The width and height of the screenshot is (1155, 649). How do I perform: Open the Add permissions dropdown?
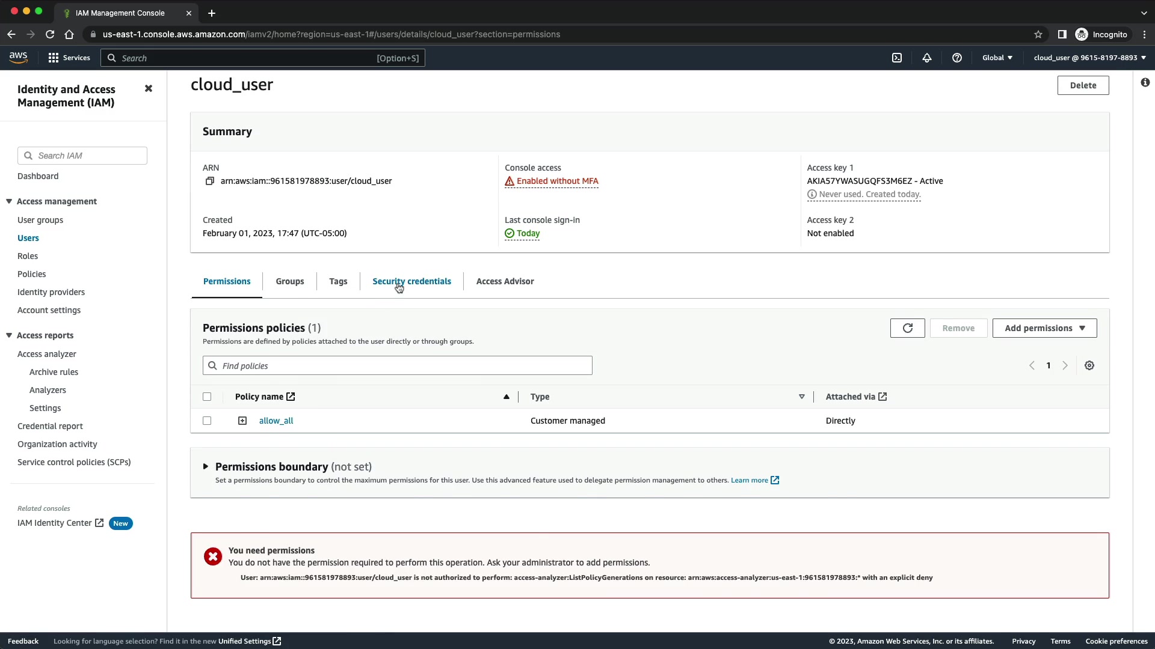1044,328
